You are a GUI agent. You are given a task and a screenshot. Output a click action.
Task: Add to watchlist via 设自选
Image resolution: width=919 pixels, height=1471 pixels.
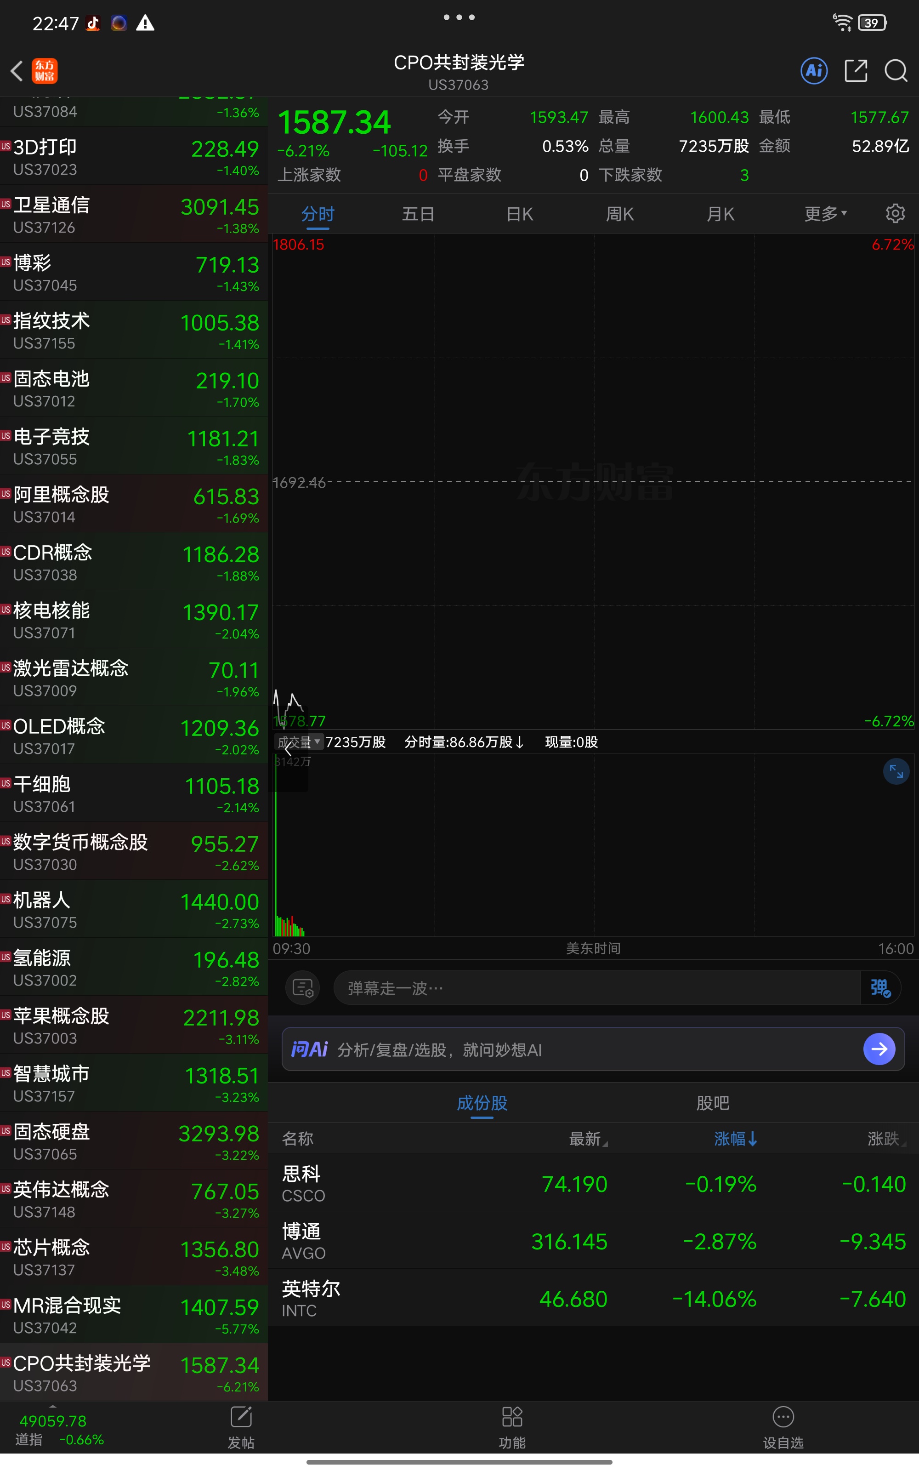pos(783,1426)
